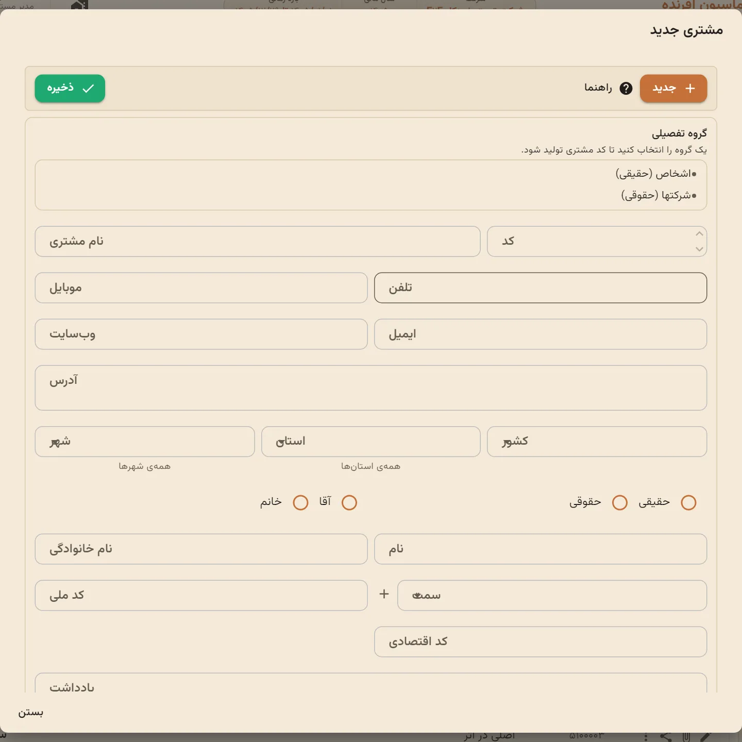Focus the وب‌سایت input field
The image size is (742, 742).
(x=201, y=334)
